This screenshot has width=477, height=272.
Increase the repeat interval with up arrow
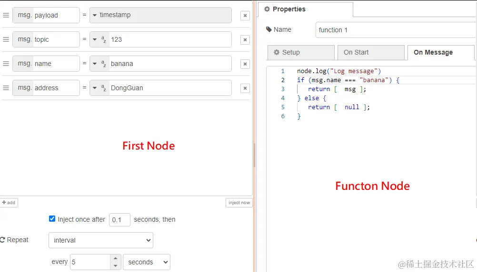(x=115, y=258)
